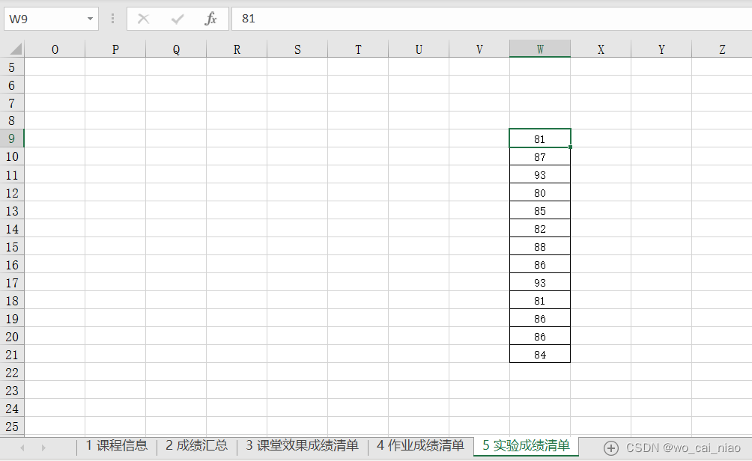Viewport: 752px width, 461px height.
Task: Click cell W18 containing 81
Action: pos(540,300)
